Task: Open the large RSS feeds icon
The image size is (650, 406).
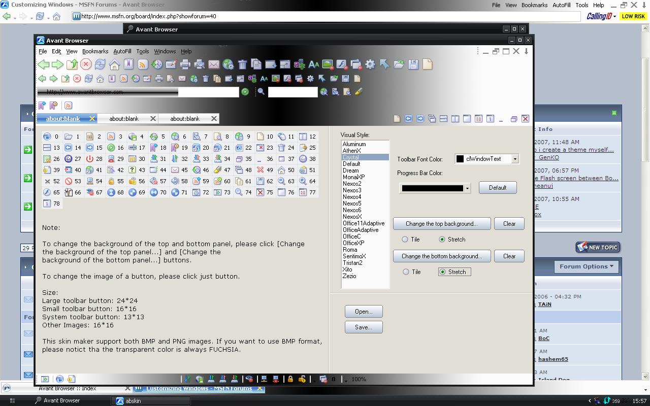Action: 143,64
